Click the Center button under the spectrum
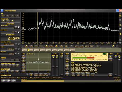Image resolution: width=122 pixels, height=92 pixels. [x=36, y=46]
